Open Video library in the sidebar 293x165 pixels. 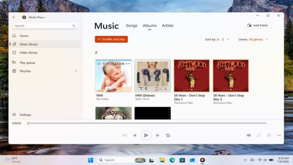click(x=45, y=52)
